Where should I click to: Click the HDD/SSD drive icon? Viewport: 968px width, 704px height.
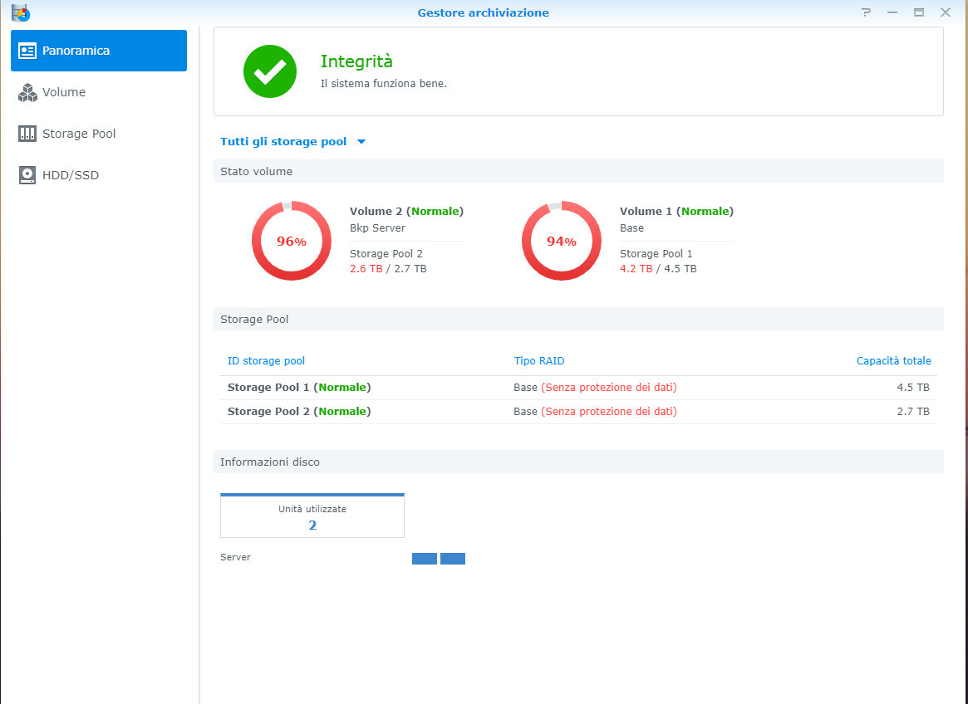click(27, 175)
